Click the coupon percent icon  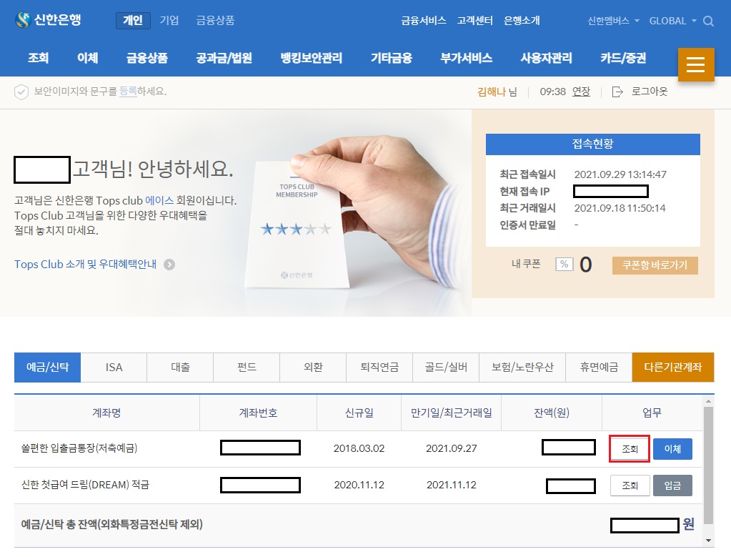pos(564,265)
